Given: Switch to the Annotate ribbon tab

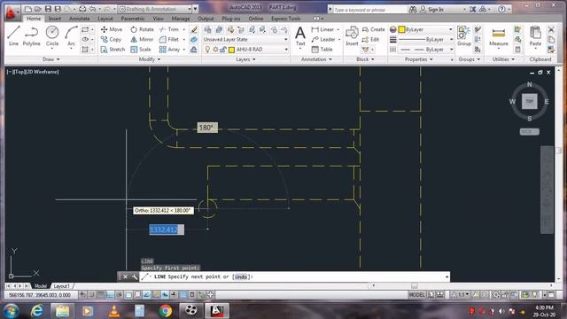Looking at the screenshot, I should (x=79, y=19).
